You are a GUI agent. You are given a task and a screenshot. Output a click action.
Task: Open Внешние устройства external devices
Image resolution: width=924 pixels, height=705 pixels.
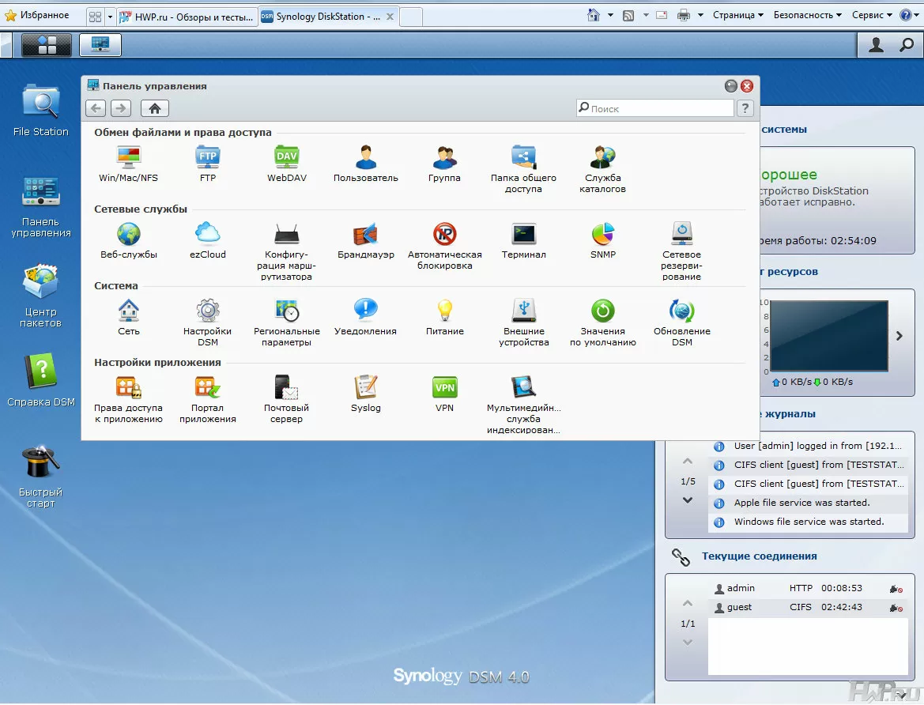[523, 322]
